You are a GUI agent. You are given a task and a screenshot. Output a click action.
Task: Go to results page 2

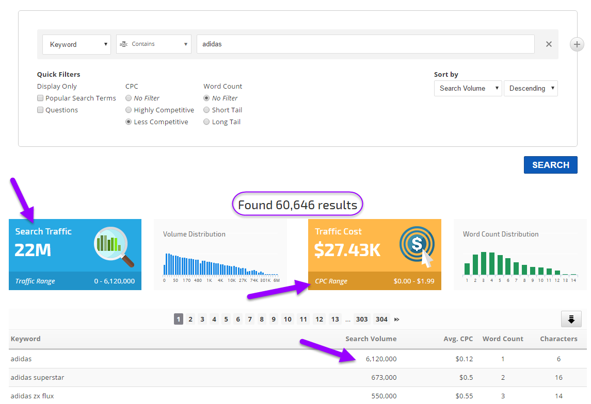click(x=190, y=319)
